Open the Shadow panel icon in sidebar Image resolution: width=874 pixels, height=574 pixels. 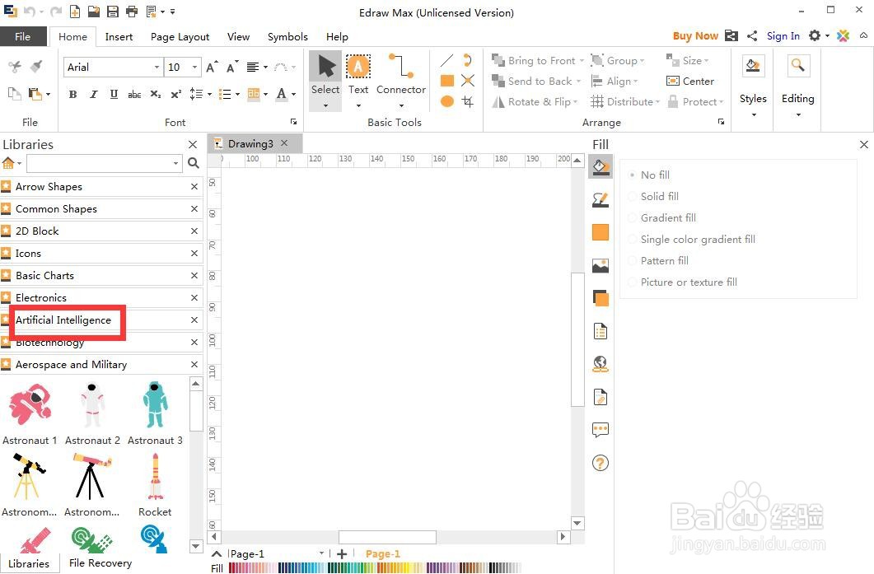[601, 232]
